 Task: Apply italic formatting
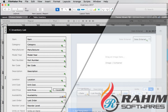pyautogui.click(x=76, y=21)
